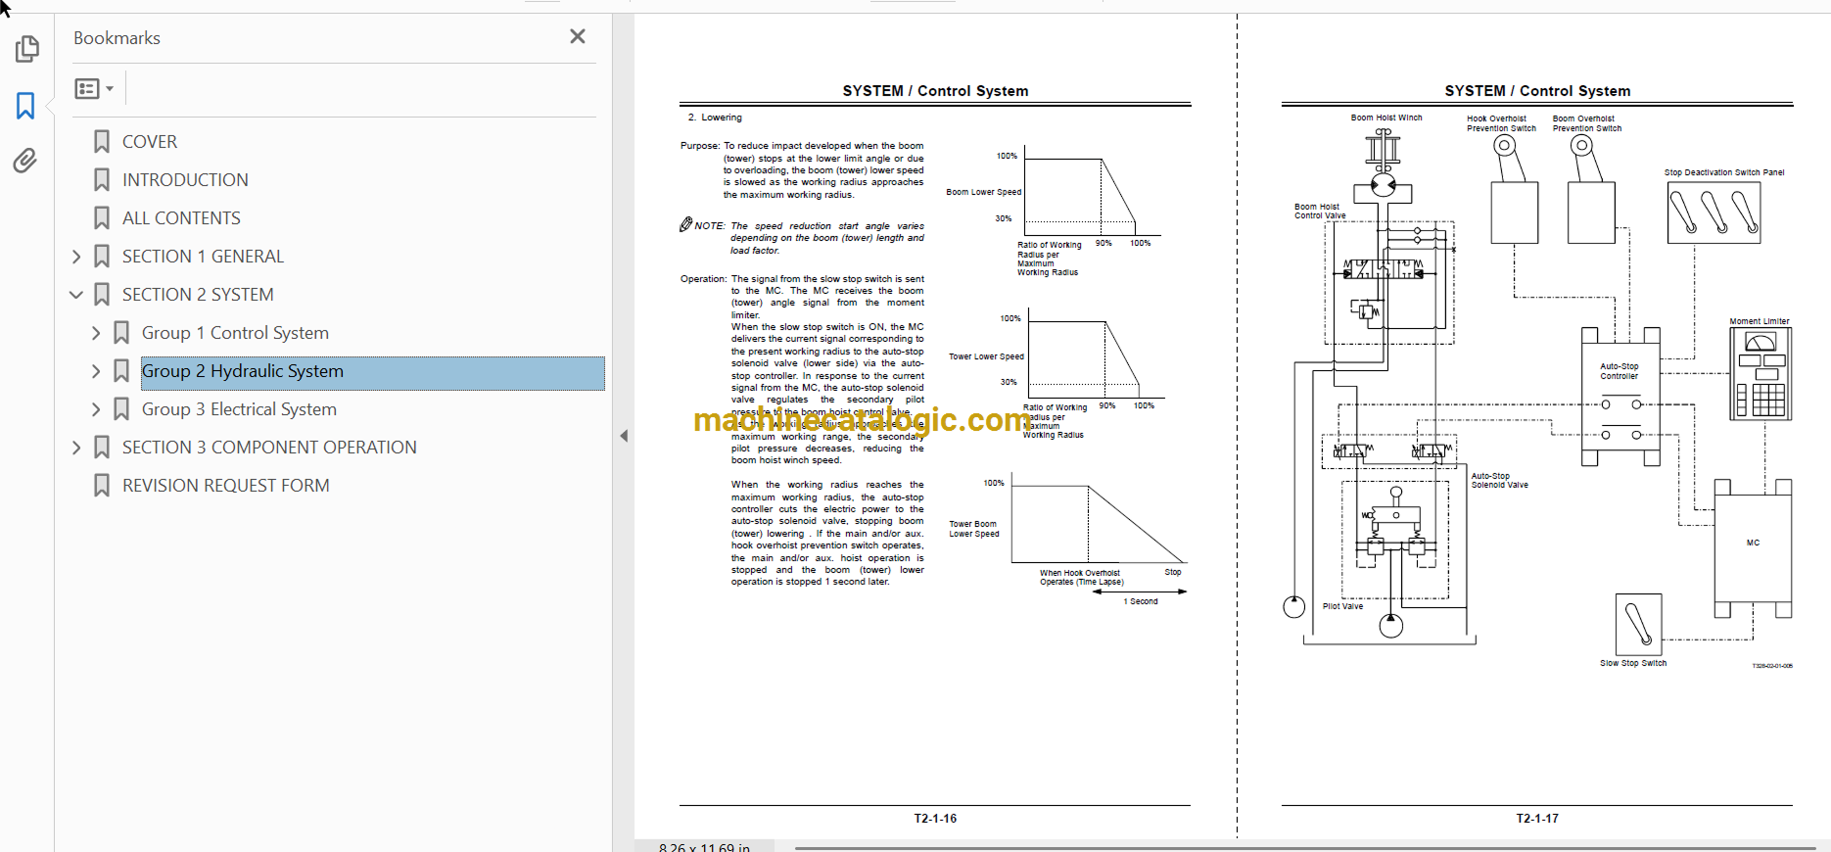Open the INTRODUCTION bookmark
Viewport: 1831px width, 852px height.
pyautogui.click(x=185, y=180)
